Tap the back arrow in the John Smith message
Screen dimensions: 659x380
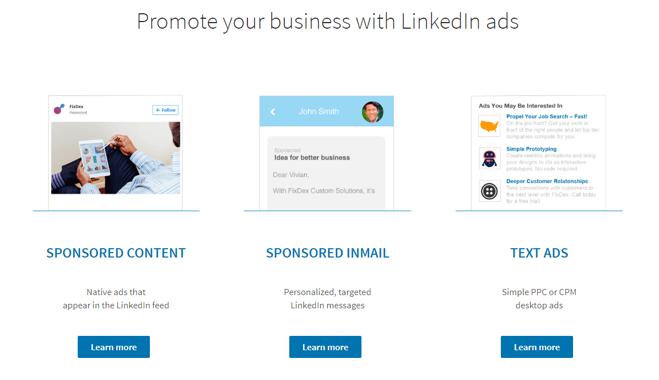pos(273,111)
